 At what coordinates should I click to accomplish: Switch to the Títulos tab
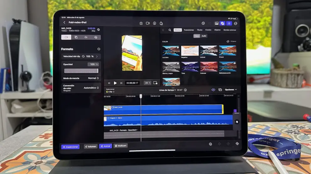199,30
